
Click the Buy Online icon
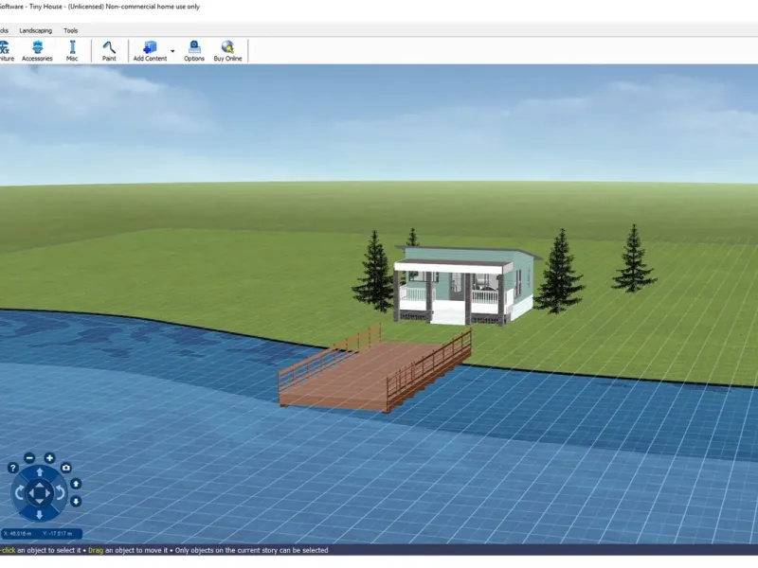(227, 50)
